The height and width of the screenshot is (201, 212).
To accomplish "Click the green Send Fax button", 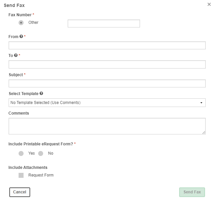I will coord(192,192).
